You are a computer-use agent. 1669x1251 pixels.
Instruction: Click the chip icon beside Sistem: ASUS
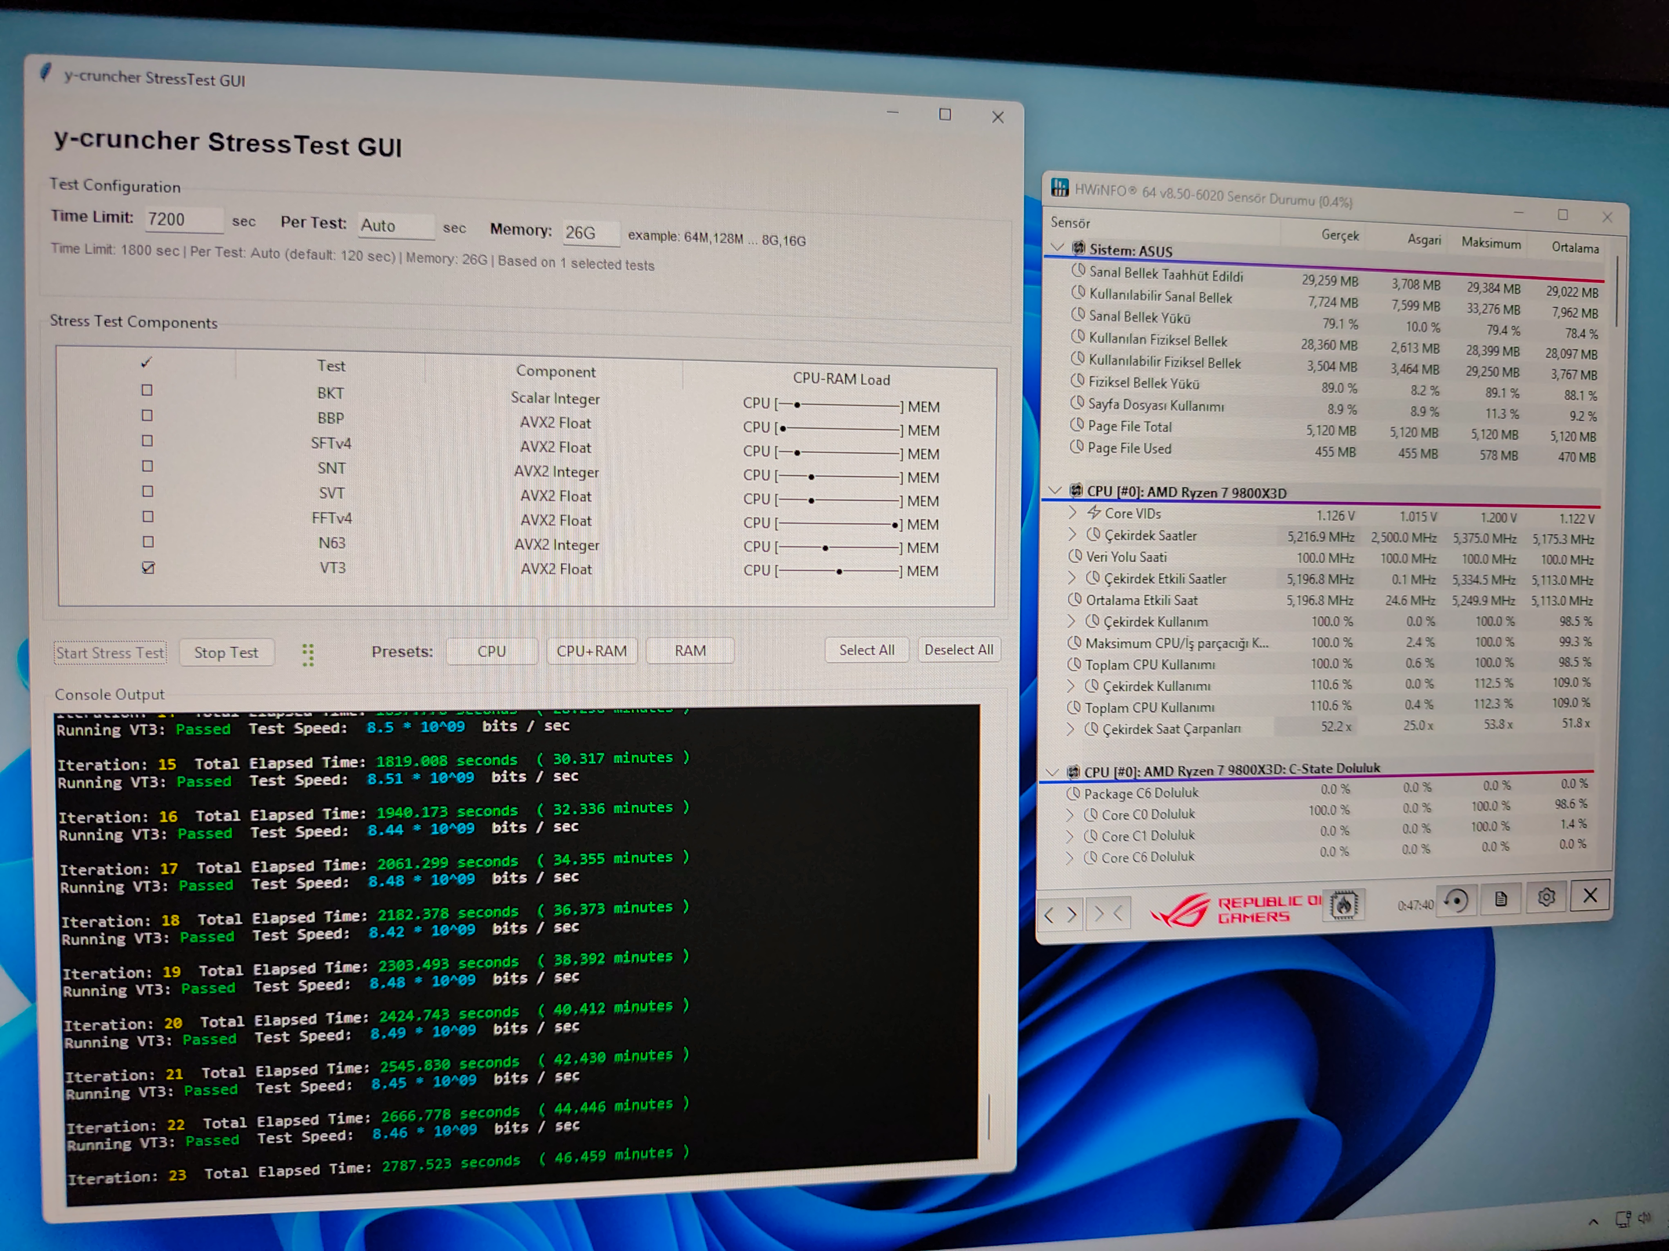coord(1079,248)
